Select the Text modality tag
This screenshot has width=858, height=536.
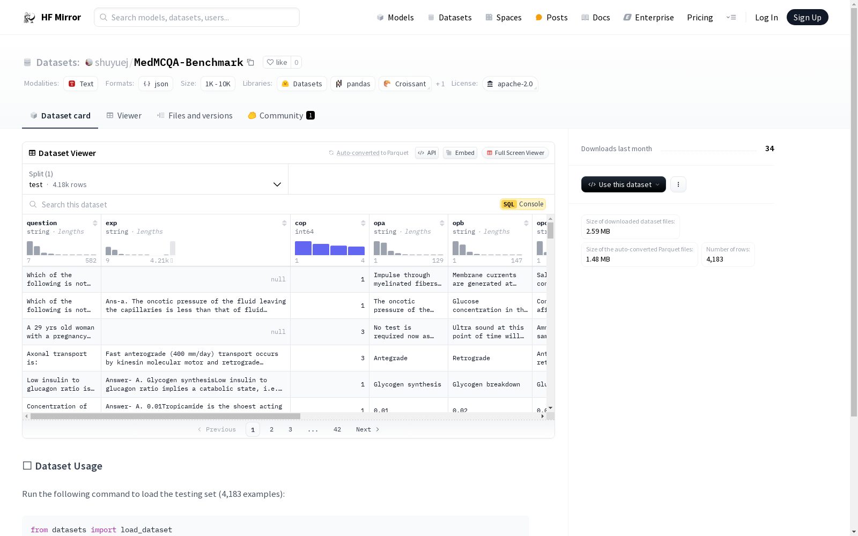pos(80,84)
